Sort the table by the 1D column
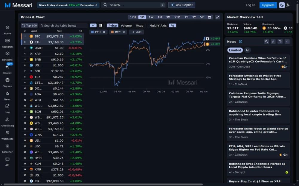The height and width of the screenshot is (186, 299). click(x=80, y=31)
